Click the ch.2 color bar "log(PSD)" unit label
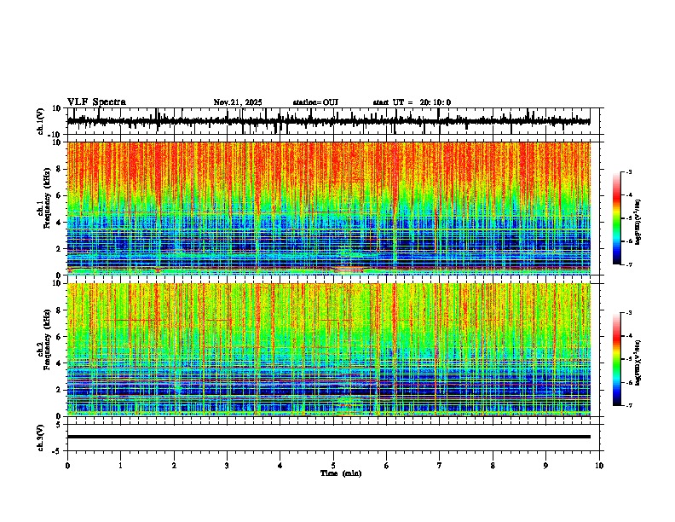675x522 pixels. (638, 362)
